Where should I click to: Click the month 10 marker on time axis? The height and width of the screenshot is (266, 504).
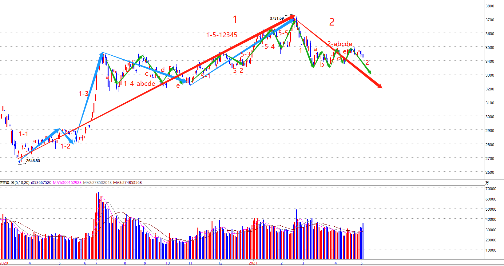pyautogui.click(x=168, y=263)
